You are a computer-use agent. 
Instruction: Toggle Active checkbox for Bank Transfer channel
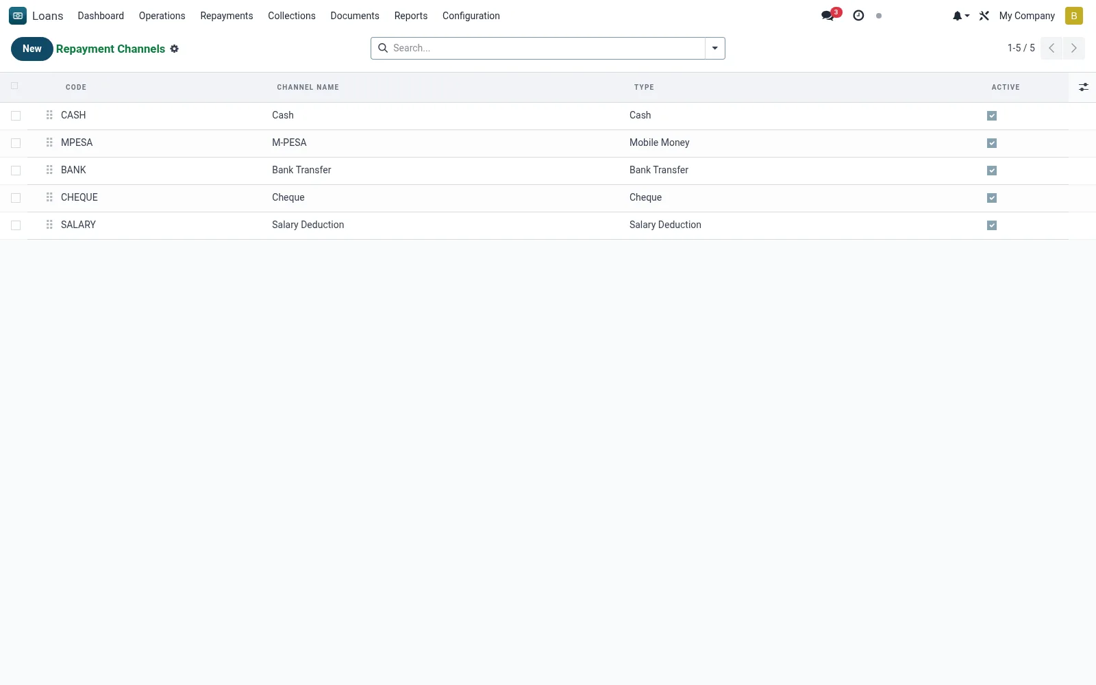point(992,171)
